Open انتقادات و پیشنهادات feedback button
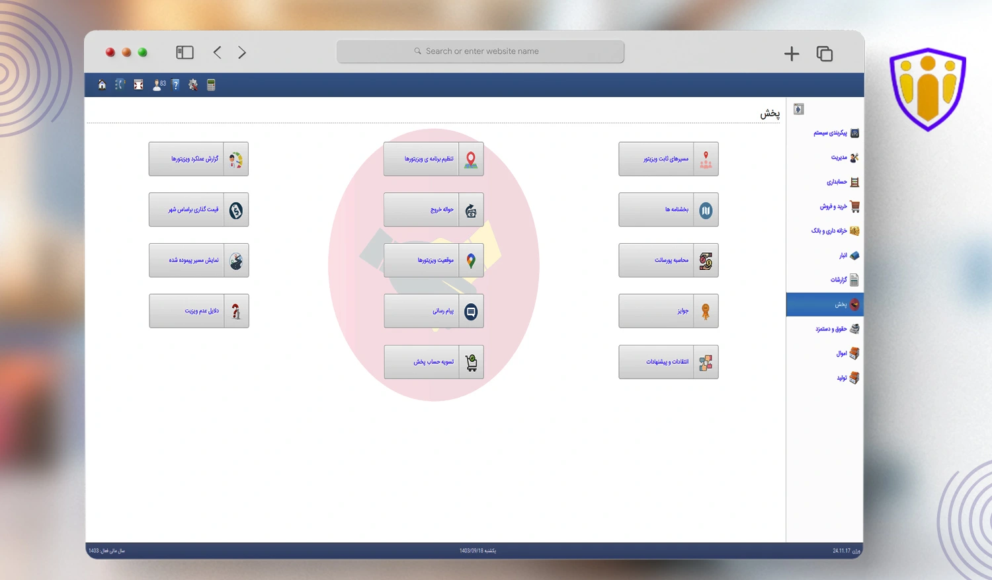The width and height of the screenshot is (992, 580). click(669, 362)
